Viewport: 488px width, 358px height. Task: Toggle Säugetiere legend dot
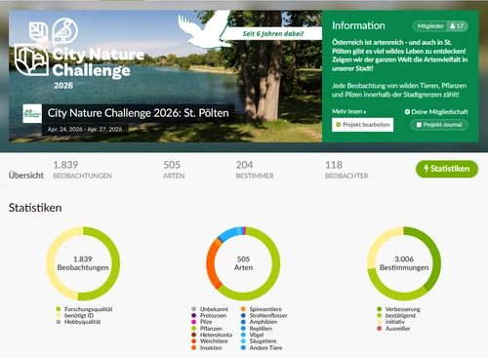(243, 341)
